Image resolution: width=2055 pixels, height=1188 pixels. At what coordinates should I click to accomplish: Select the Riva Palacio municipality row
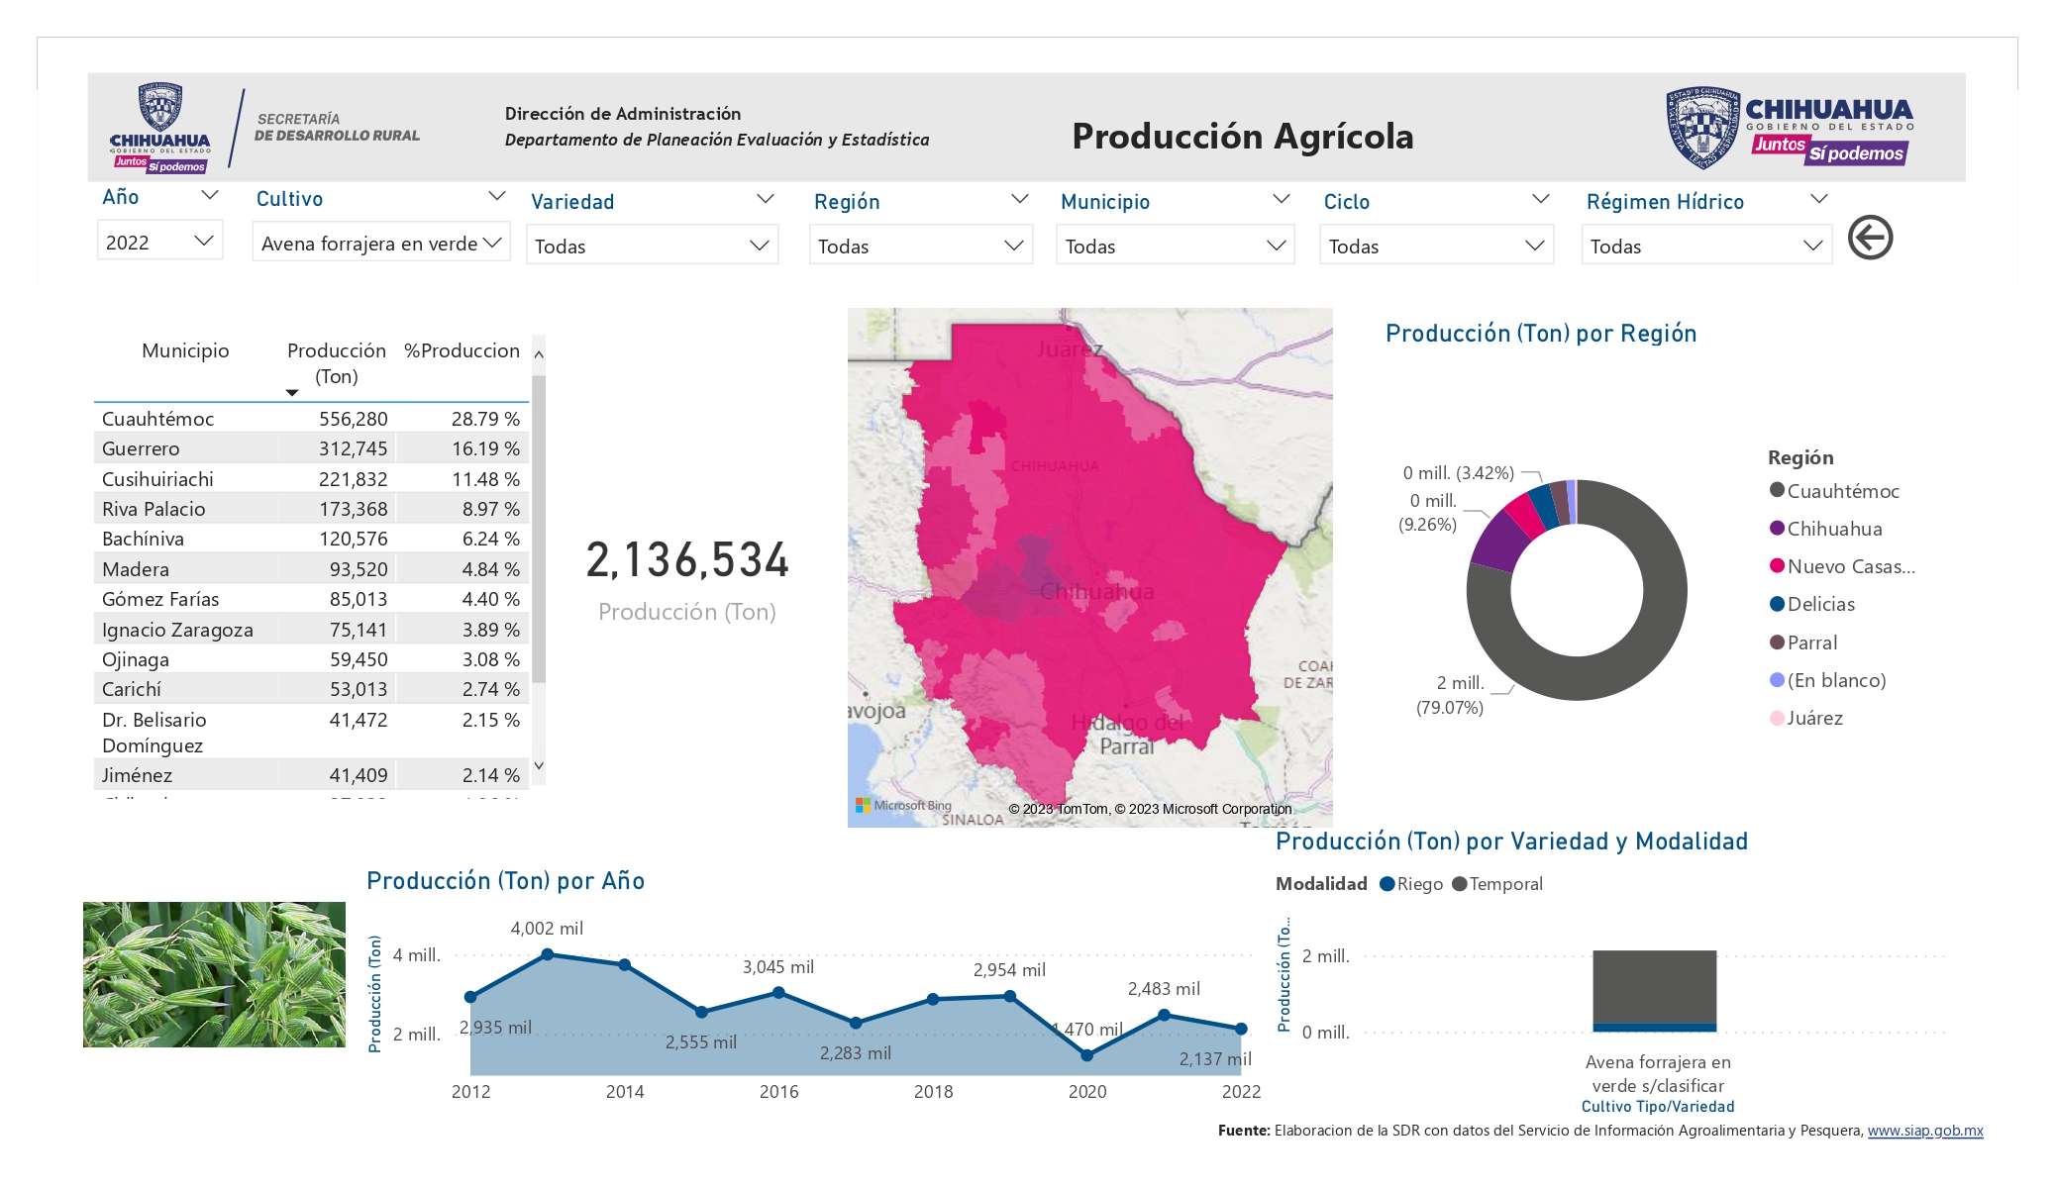311,509
